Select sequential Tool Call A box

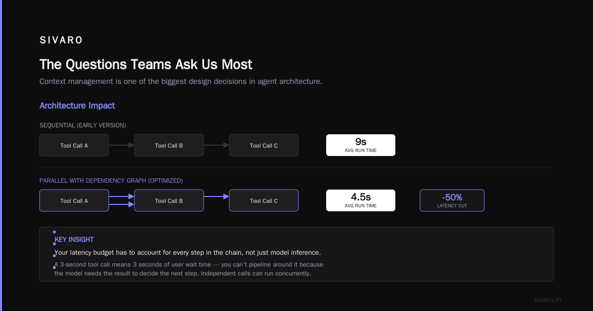74,145
